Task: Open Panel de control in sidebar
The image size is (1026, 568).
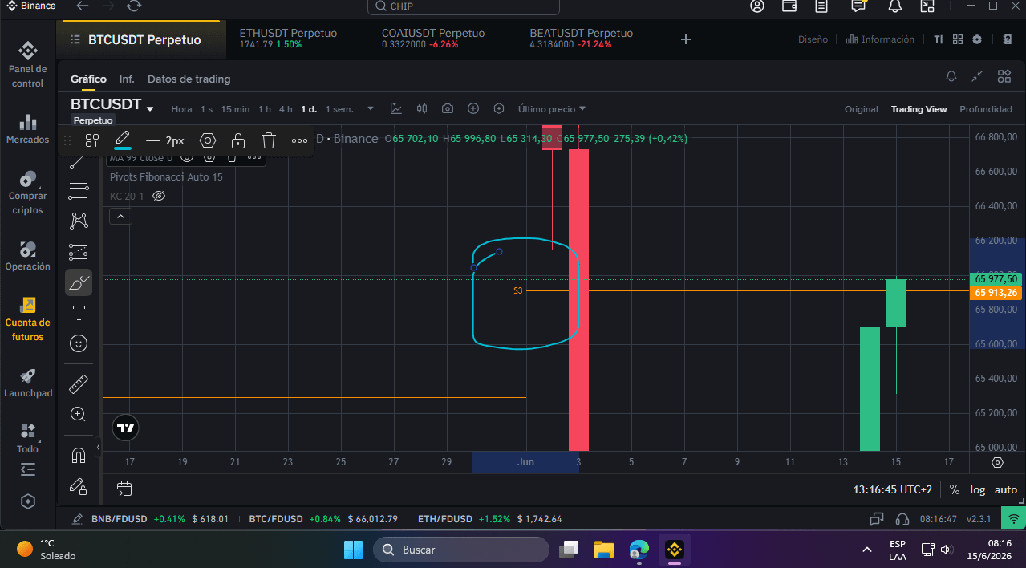Action: (28, 64)
